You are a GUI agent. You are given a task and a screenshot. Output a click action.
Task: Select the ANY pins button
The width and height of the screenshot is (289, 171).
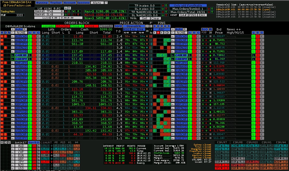pyautogui.click(x=162, y=29)
